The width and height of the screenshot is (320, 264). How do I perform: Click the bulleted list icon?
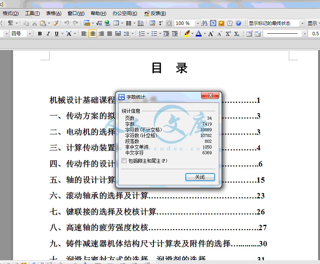tap(154, 34)
